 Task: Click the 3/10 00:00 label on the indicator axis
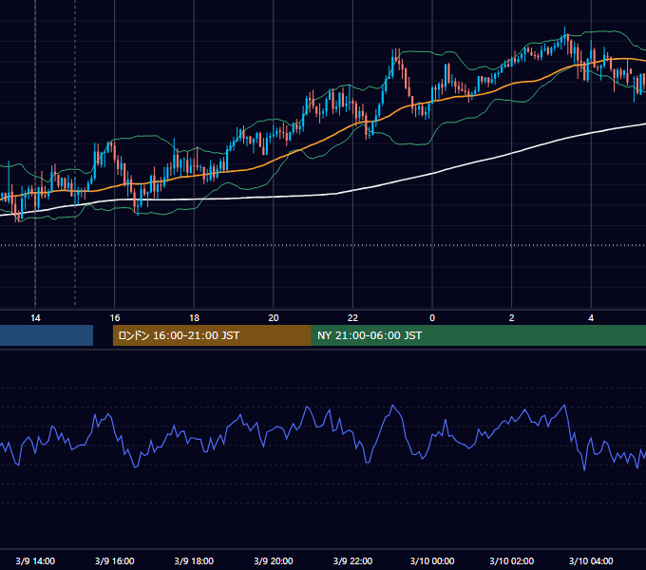coord(432,560)
